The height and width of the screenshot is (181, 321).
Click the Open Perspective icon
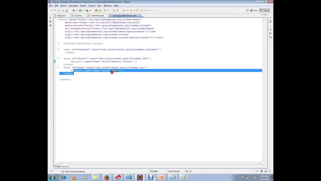point(248,11)
